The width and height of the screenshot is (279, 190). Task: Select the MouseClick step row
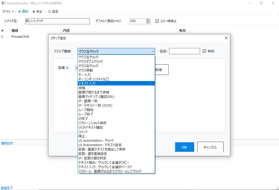(20, 36)
